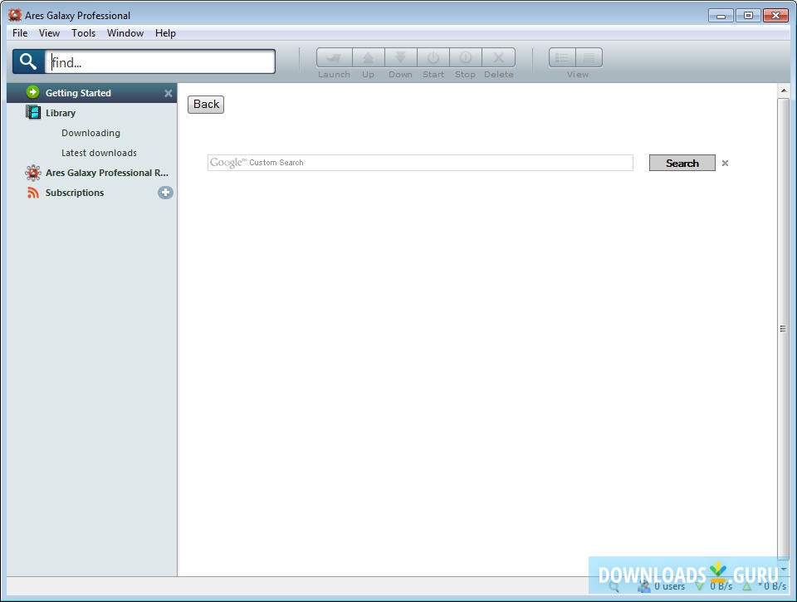Click inside the Google Custom Search field
This screenshot has width=797, height=602.
[x=419, y=163]
